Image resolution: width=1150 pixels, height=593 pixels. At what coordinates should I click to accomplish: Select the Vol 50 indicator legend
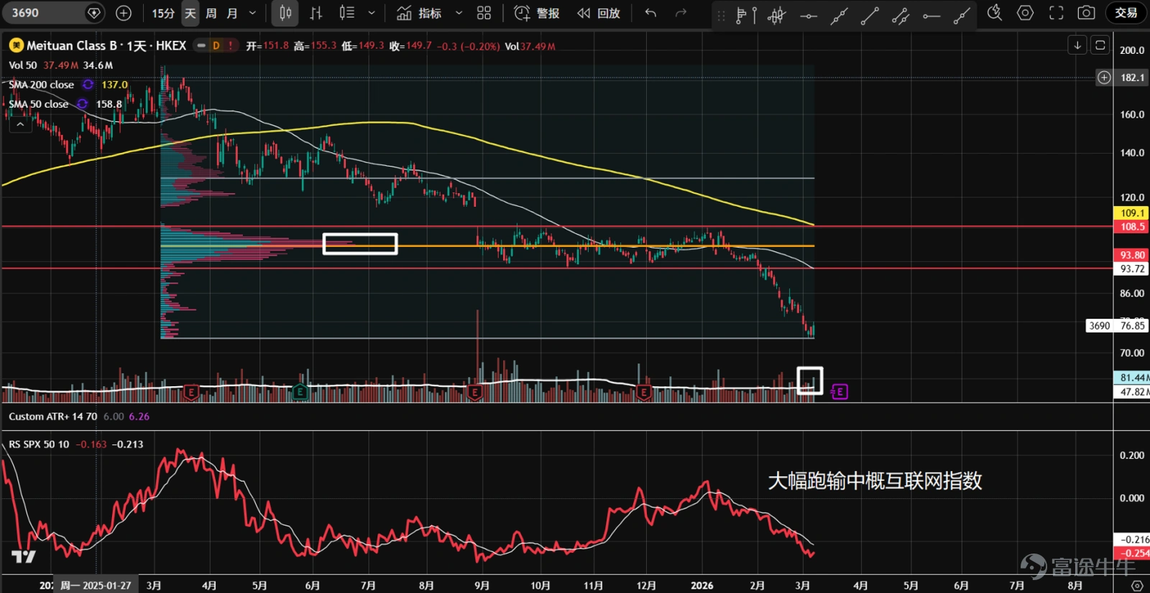point(23,65)
